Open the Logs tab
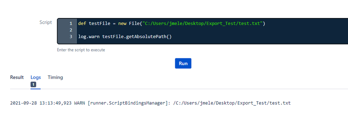348x126 pixels. [x=36, y=77]
